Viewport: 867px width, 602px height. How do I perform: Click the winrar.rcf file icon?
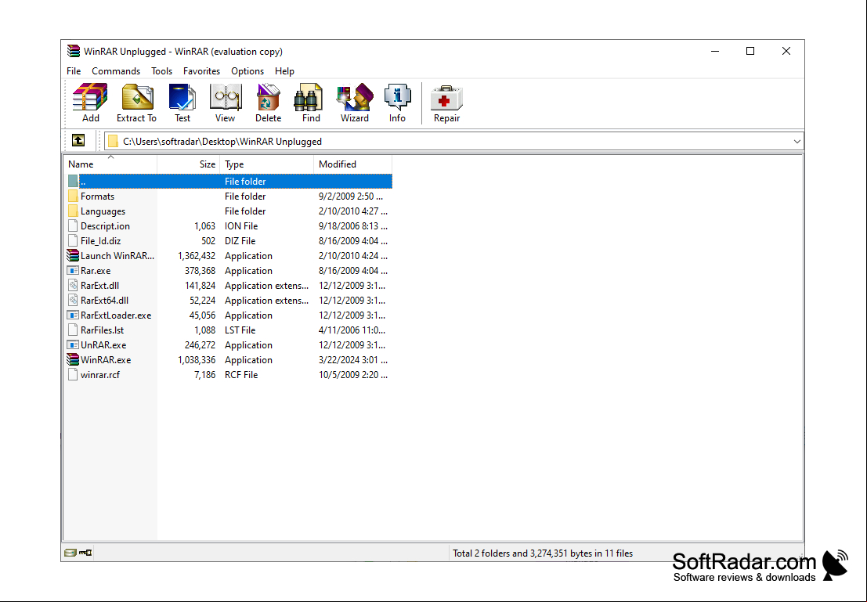[x=73, y=374]
